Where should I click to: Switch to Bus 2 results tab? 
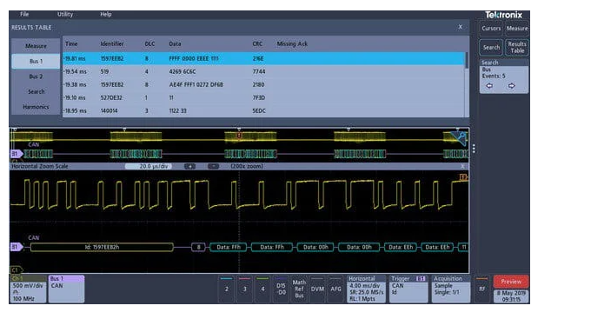pyautogui.click(x=36, y=76)
